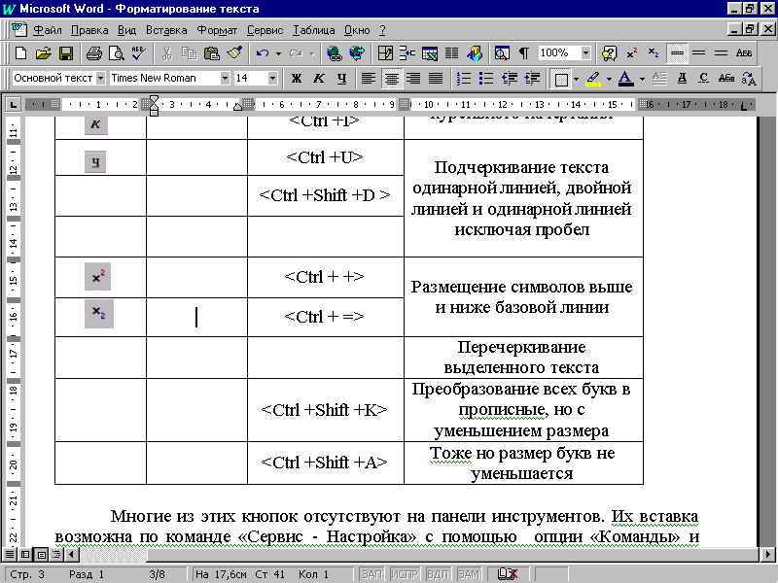Insert a table

pyautogui.click(x=407, y=52)
